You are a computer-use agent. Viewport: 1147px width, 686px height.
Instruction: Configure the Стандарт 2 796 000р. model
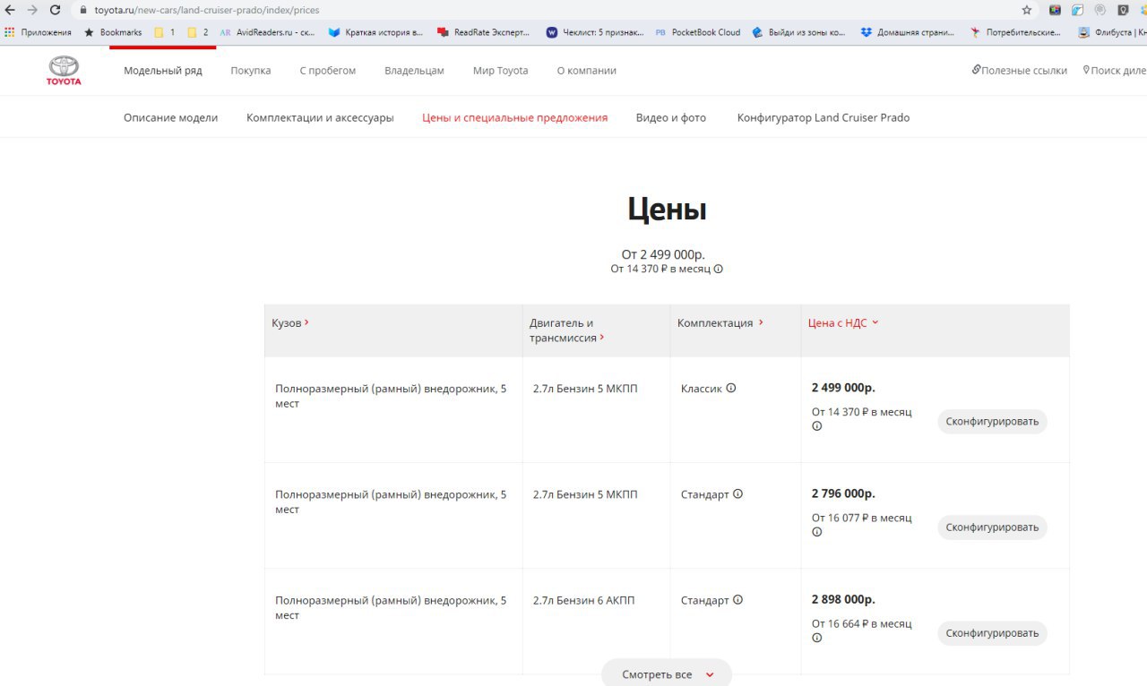(x=992, y=527)
